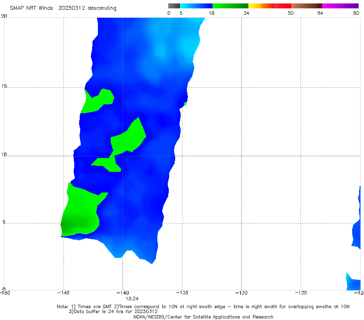Click the note "3)Data buffer is 24 hrs"
The width and height of the screenshot is (364, 320).
pos(113,312)
